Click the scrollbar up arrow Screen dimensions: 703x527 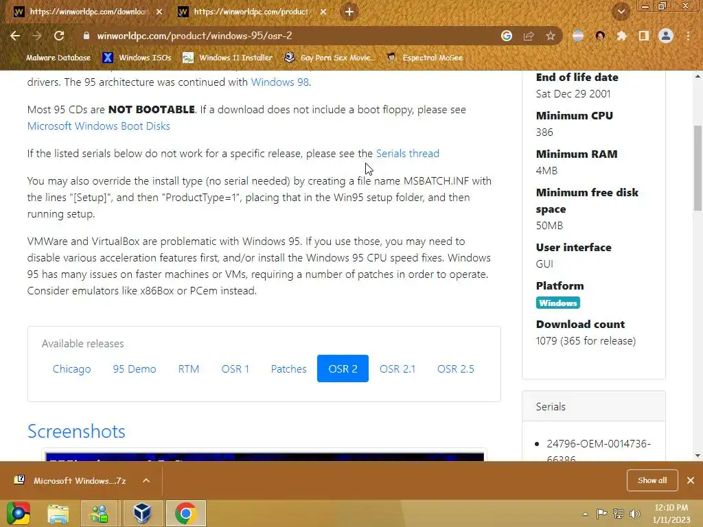pos(698,76)
